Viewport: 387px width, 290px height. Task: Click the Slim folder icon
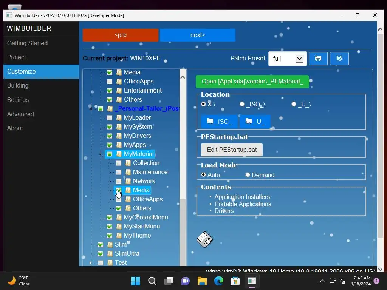pyautogui.click(x=110, y=244)
